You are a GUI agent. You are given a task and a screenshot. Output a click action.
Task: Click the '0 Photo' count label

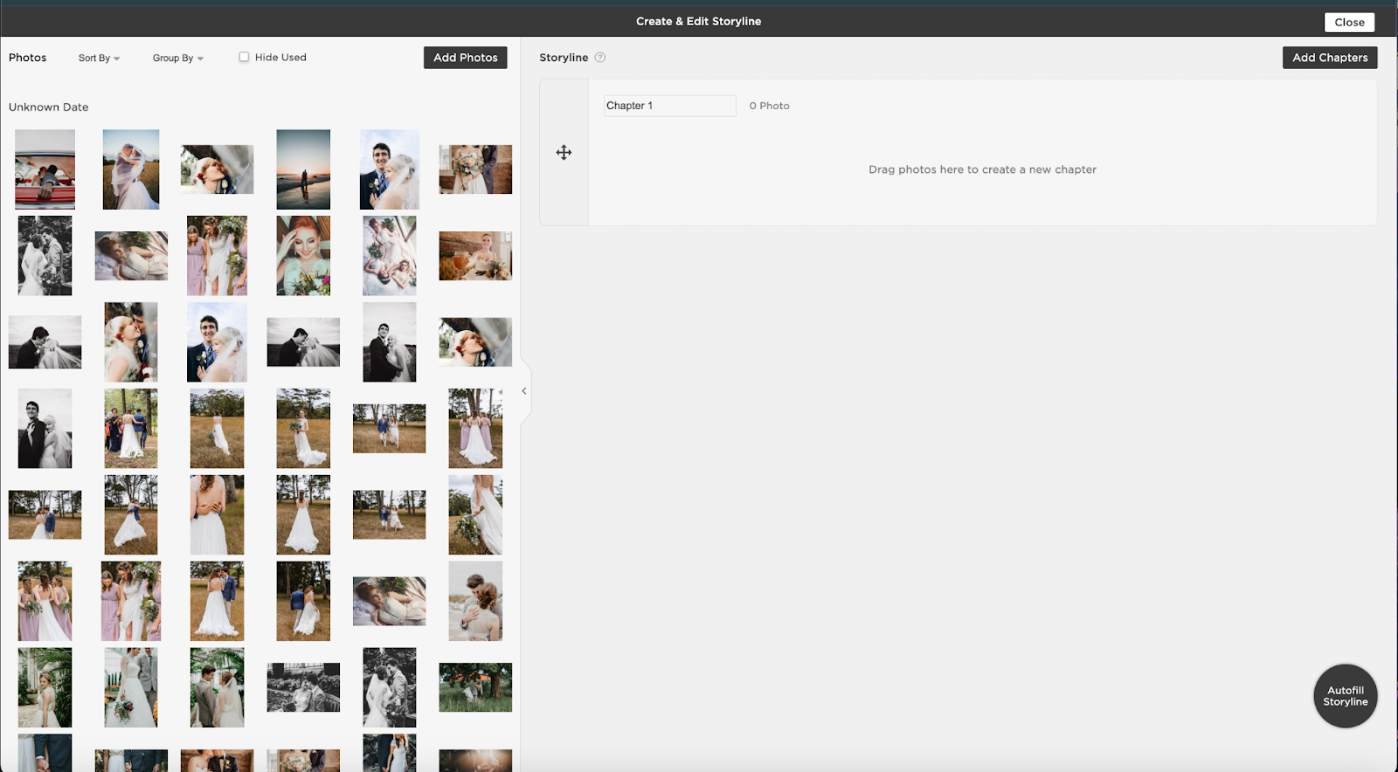click(769, 106)
